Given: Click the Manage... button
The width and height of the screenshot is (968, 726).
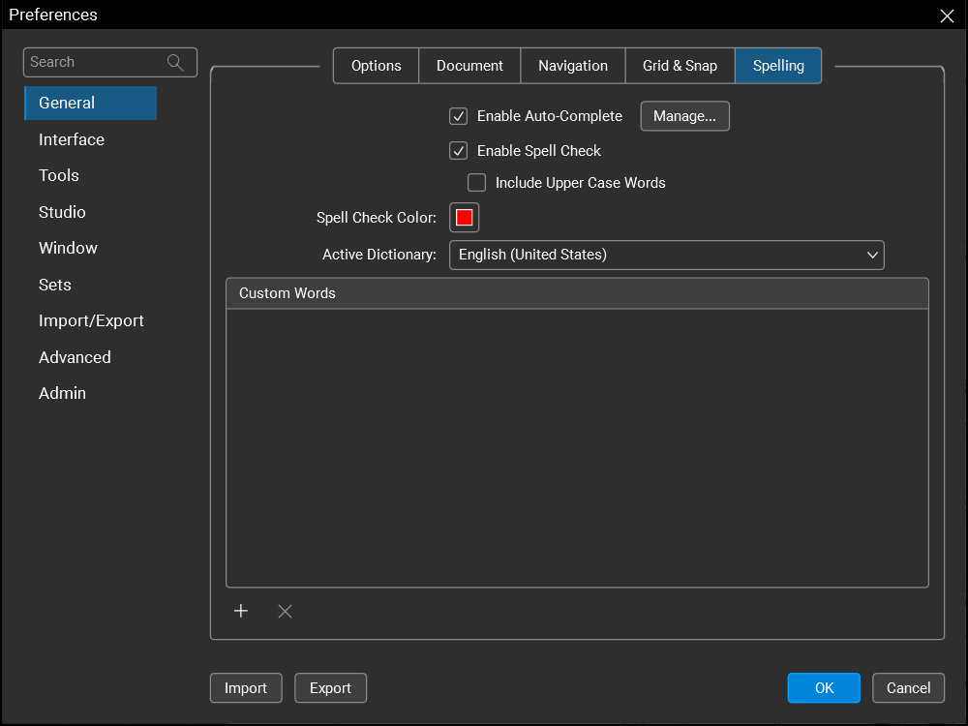Looking at the screenshot, I should click(684, 116).
